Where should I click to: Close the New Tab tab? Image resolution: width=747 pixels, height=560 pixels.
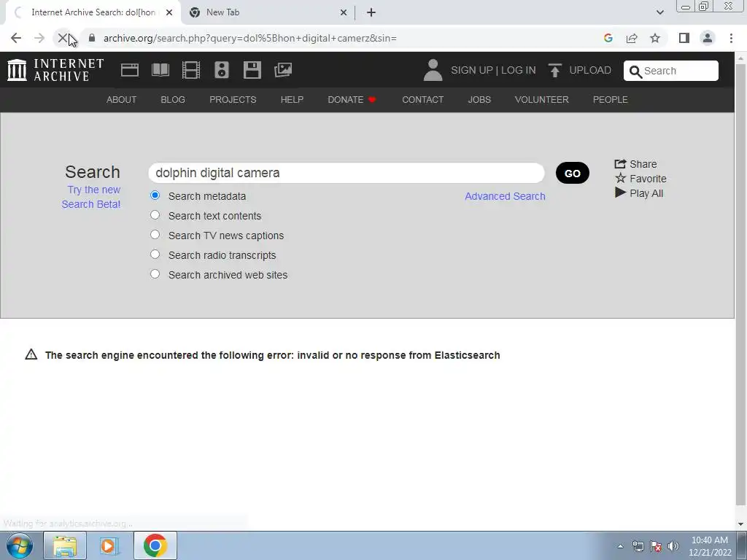point(344,12)
